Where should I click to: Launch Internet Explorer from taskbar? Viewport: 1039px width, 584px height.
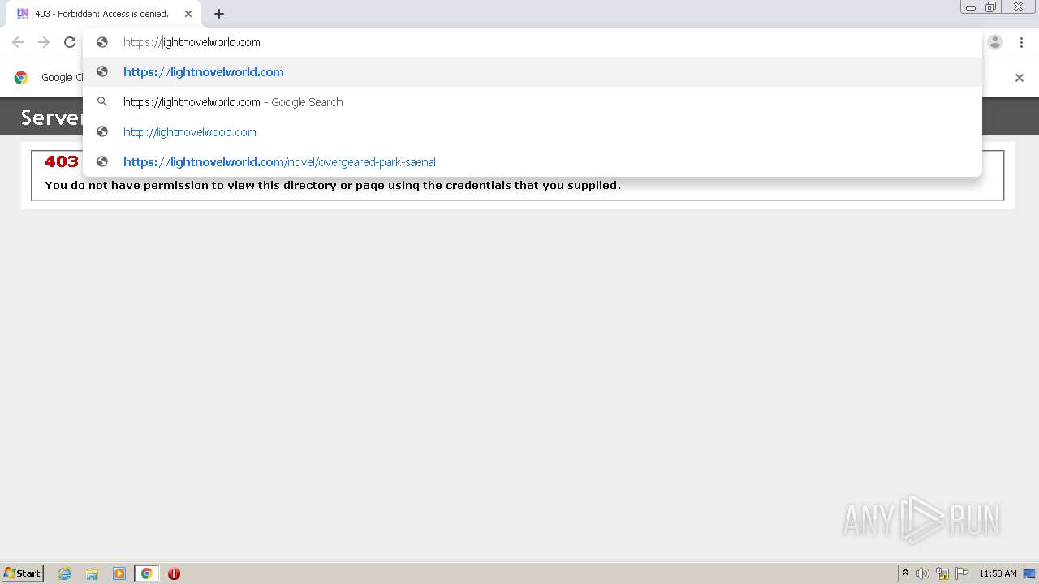click(64, 573)
